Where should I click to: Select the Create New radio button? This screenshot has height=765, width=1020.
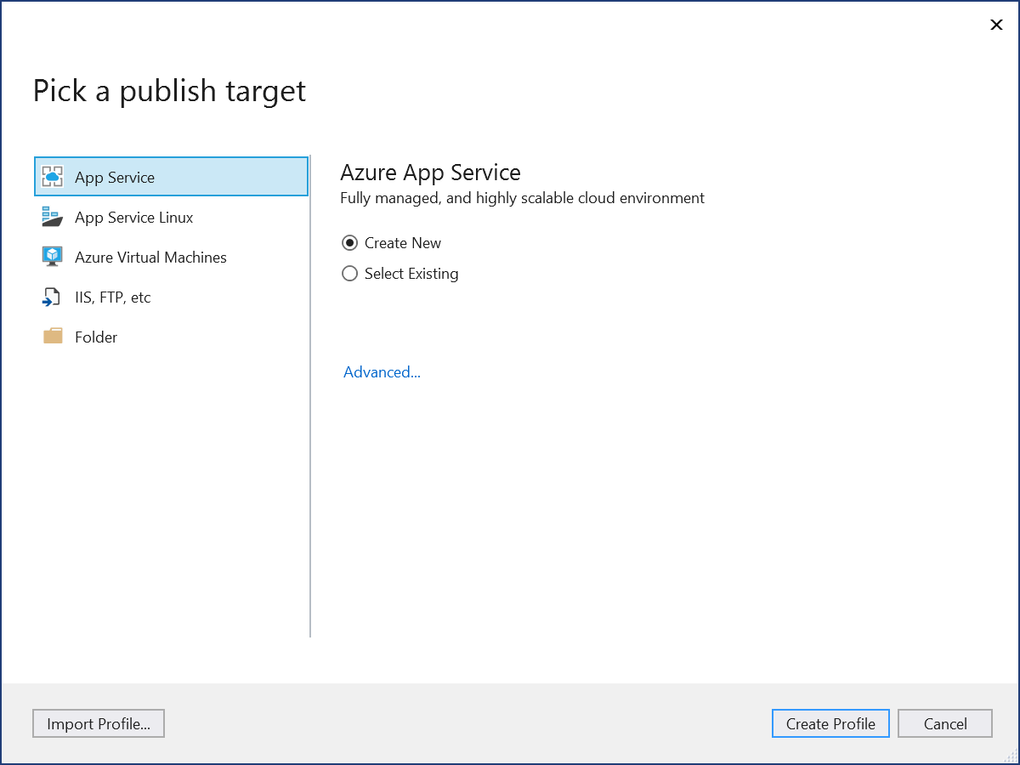(349, 243)
